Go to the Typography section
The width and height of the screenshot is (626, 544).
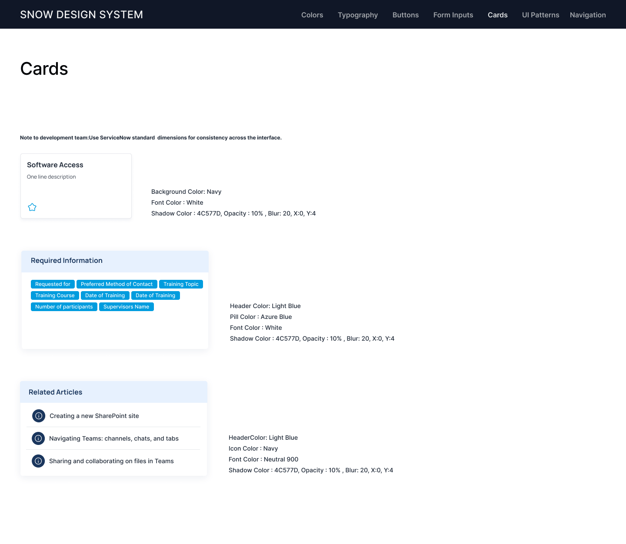(x=358, y=15)
